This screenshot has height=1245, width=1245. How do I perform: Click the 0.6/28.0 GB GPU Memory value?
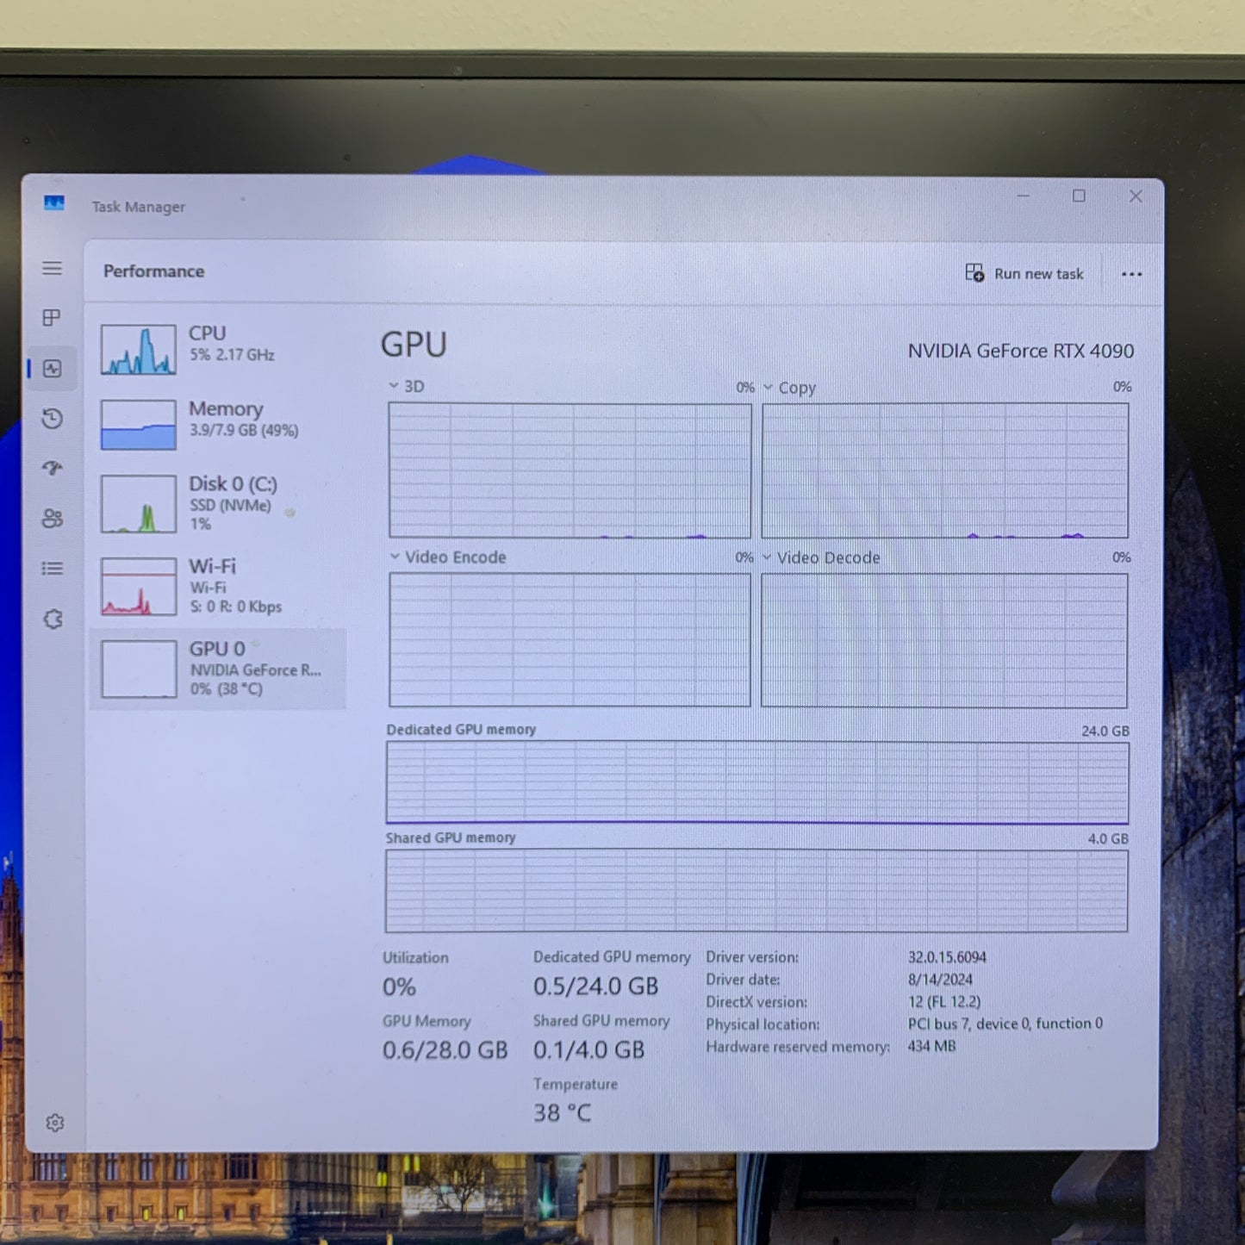click(x=445, y=1050)
